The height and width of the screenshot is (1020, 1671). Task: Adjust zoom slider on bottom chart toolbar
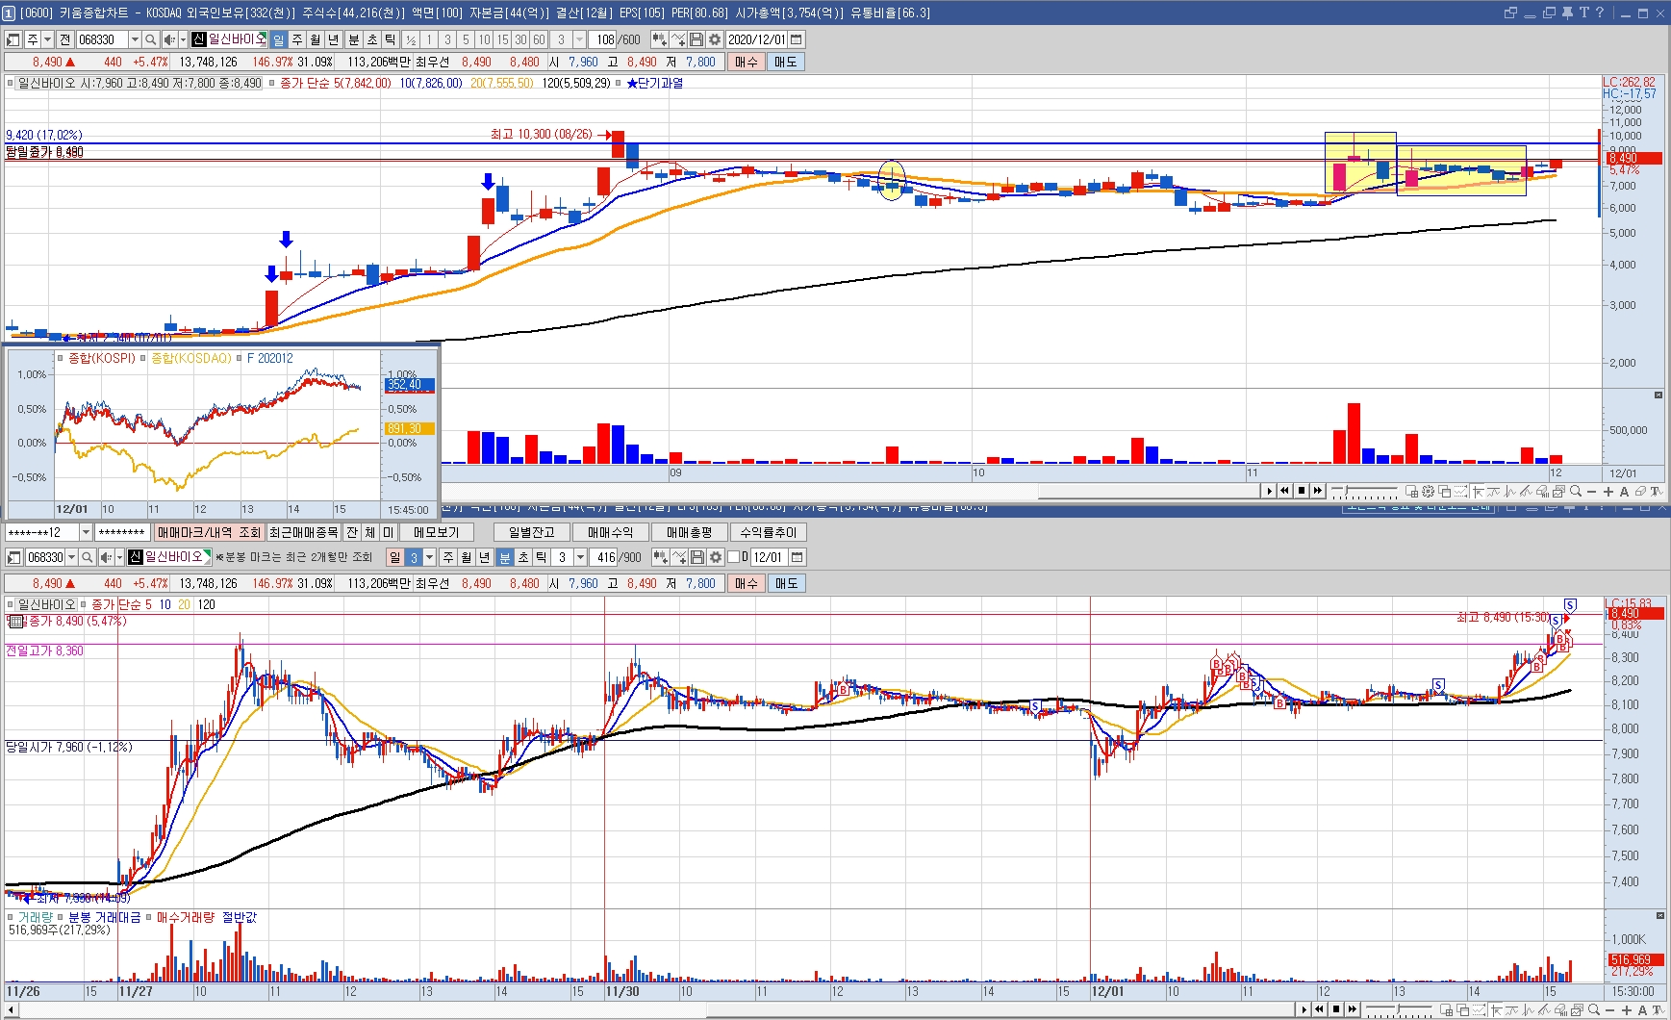tap(1400, 1009)
